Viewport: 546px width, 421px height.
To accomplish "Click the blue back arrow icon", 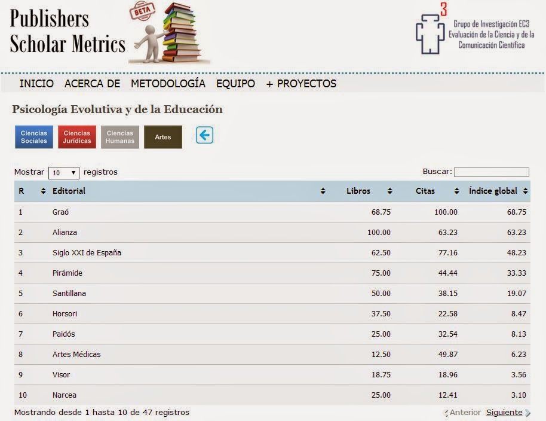I will click(204, 135).
